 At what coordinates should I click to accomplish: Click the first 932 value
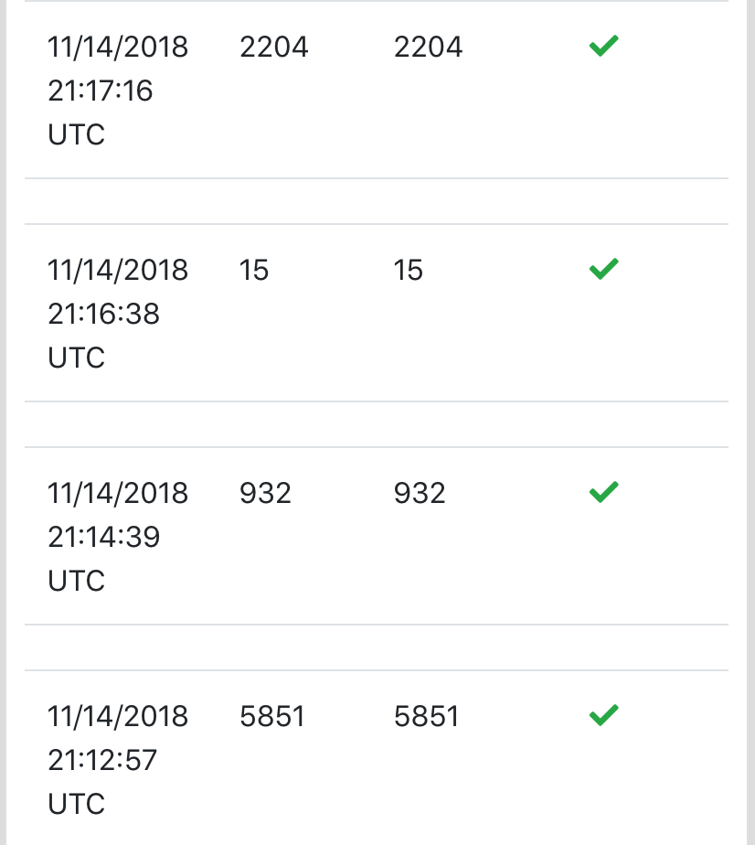[x=265, y=493]
